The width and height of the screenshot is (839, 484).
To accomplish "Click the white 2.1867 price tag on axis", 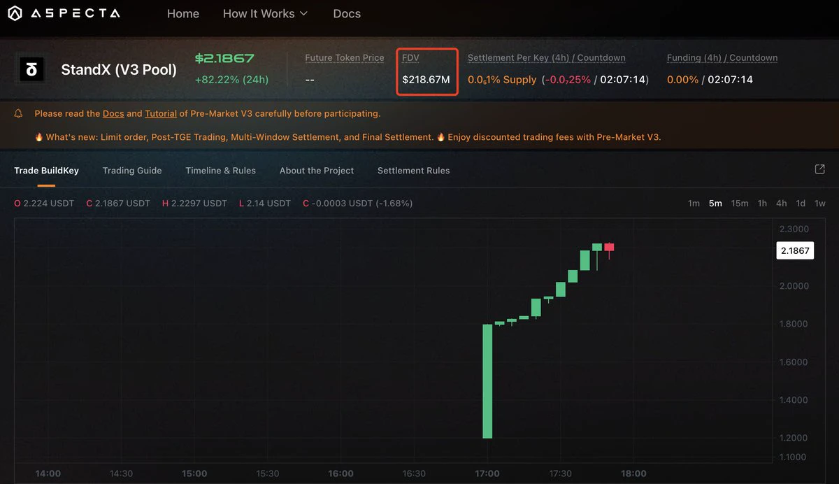I will click(x=795, y=250).
